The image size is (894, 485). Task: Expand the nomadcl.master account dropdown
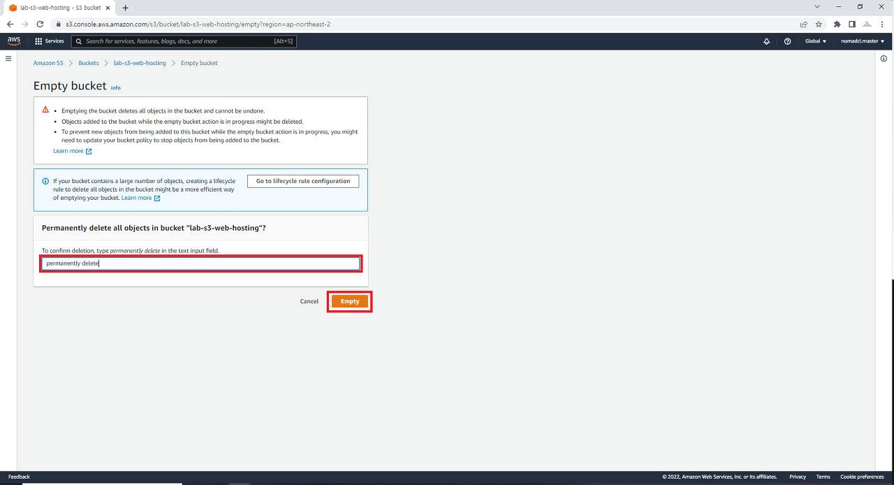[x=863, y=41]
